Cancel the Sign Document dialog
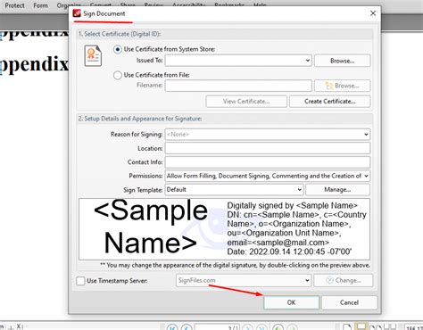 click(x=349, y=302)
